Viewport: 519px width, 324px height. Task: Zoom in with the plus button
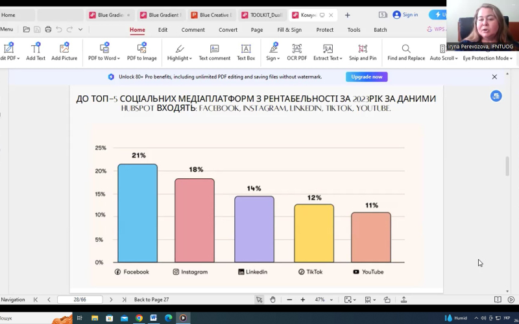point(302,299)
